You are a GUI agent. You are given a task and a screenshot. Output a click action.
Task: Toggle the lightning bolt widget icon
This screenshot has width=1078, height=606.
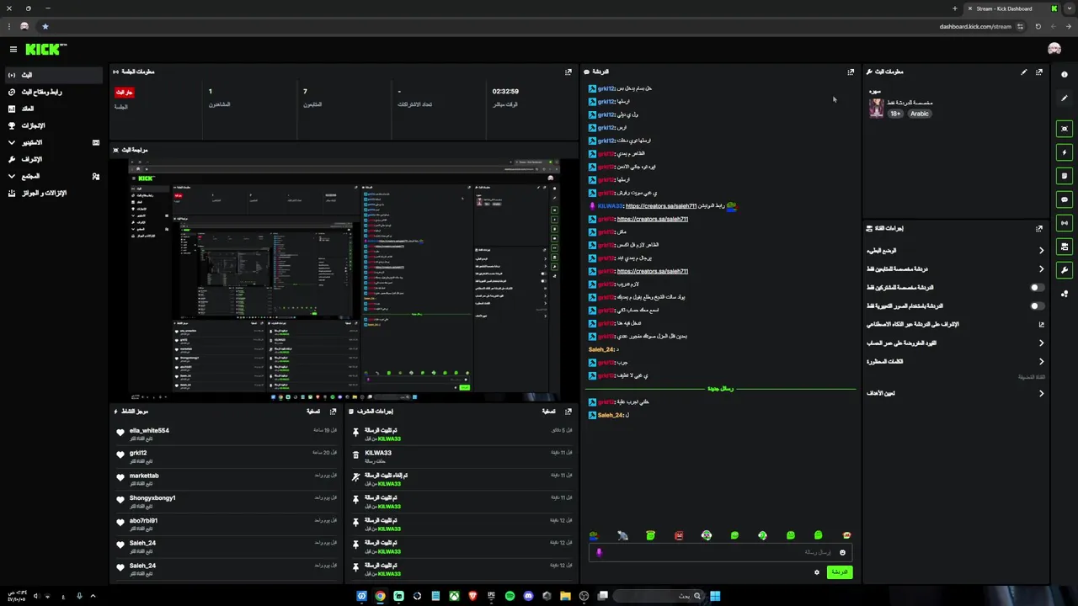coord(1065,152)
